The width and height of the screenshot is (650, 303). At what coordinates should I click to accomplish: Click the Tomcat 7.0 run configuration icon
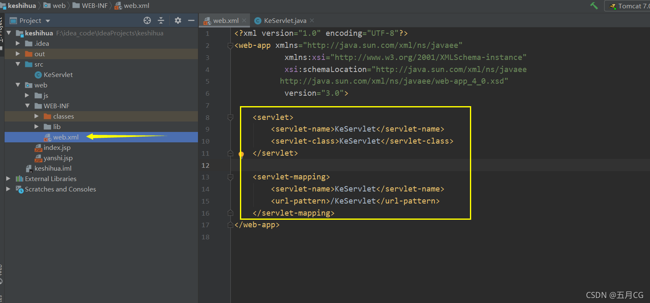[612, 6]
